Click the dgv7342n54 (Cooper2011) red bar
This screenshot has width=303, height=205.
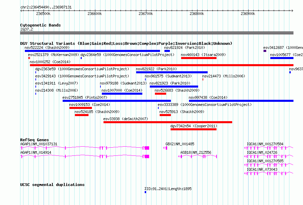(x=193, y=129)
